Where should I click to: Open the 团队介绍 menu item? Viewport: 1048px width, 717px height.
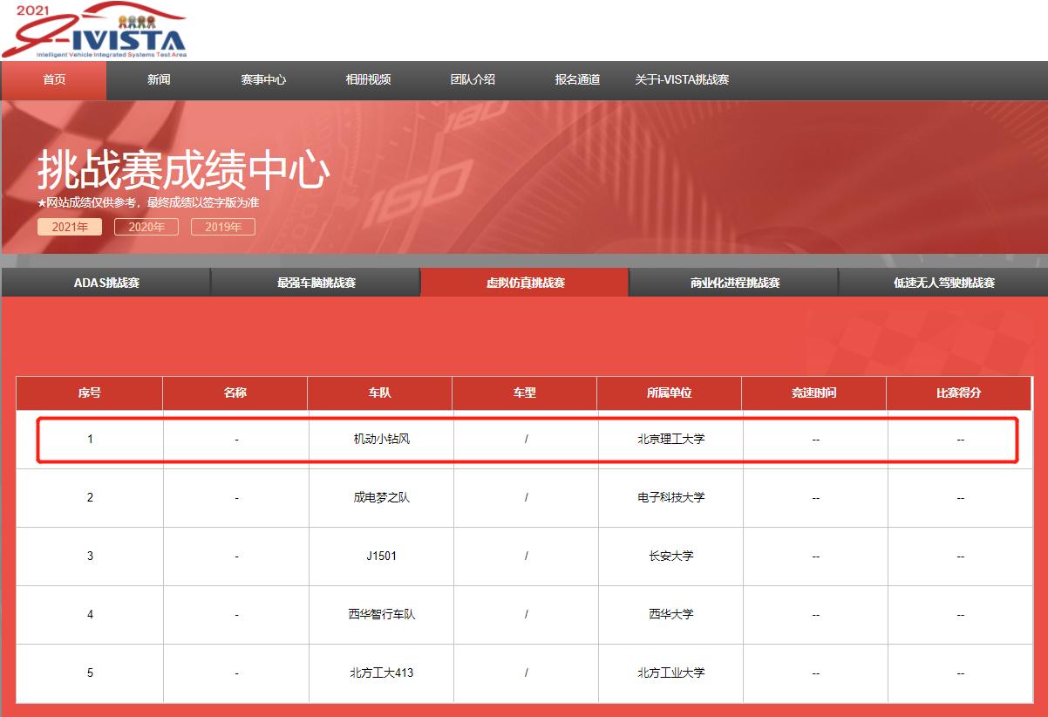[x=473, y=79]
